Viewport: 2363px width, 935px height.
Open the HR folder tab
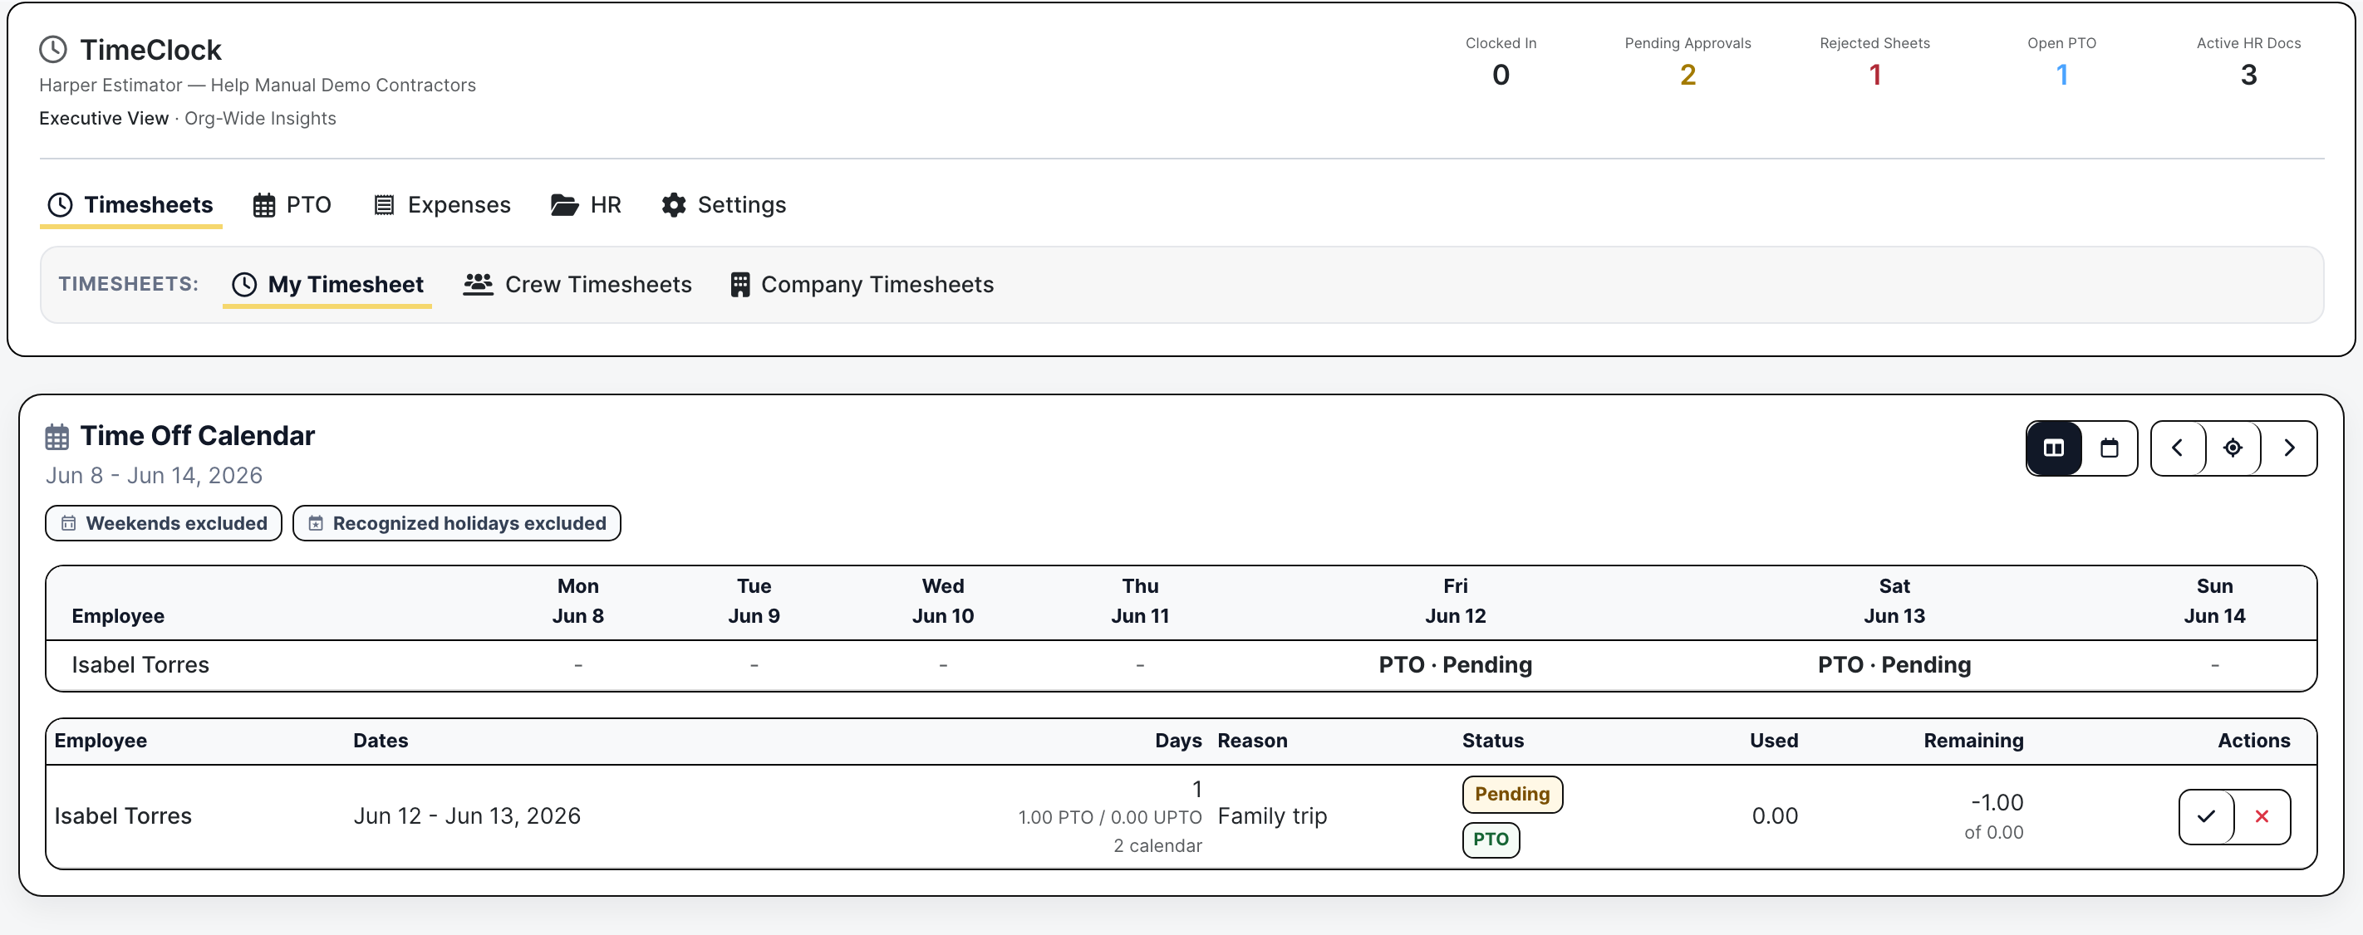pos(586,204)
